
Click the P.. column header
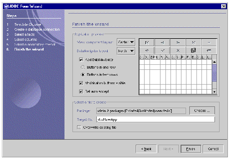coord(183,57)
